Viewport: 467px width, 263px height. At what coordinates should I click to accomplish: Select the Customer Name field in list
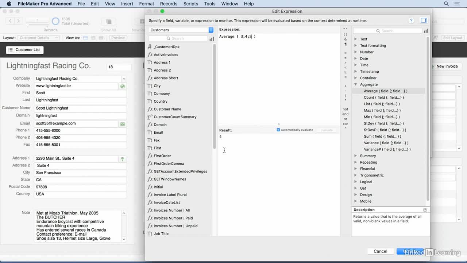[x=167, y=109]
